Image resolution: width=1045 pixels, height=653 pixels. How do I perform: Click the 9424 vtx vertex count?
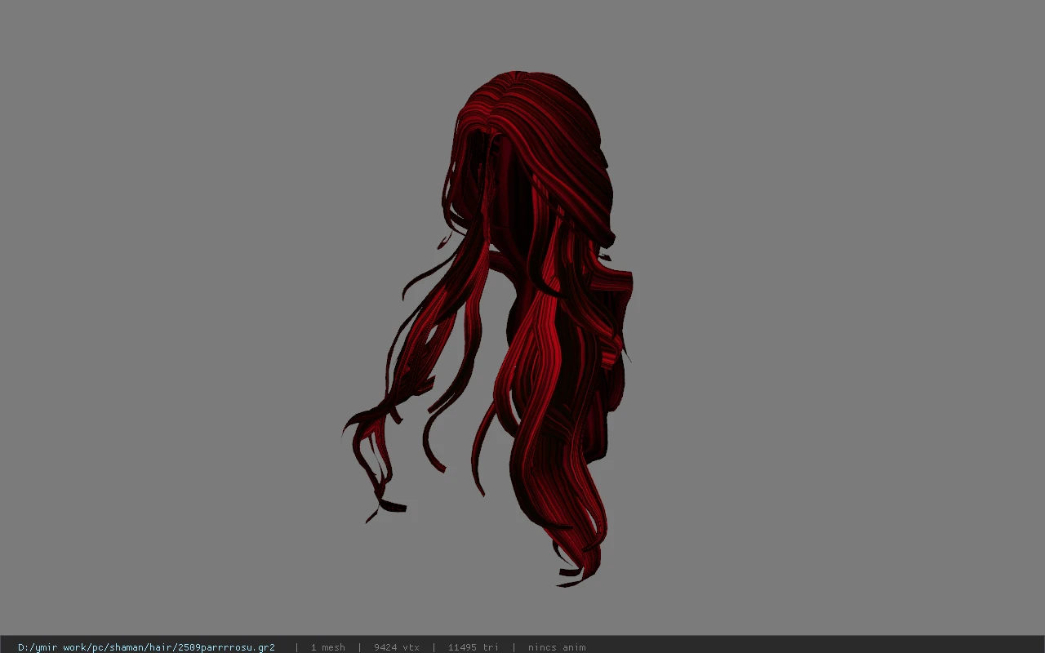point(397,647)
